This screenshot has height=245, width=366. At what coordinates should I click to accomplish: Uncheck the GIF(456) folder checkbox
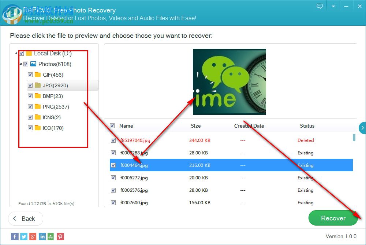(30, 74)
